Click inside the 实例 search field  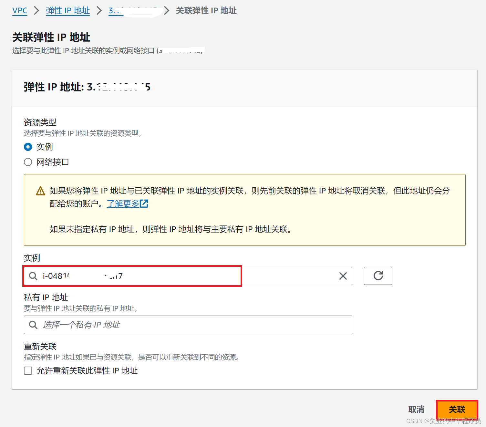pos(188,276)
